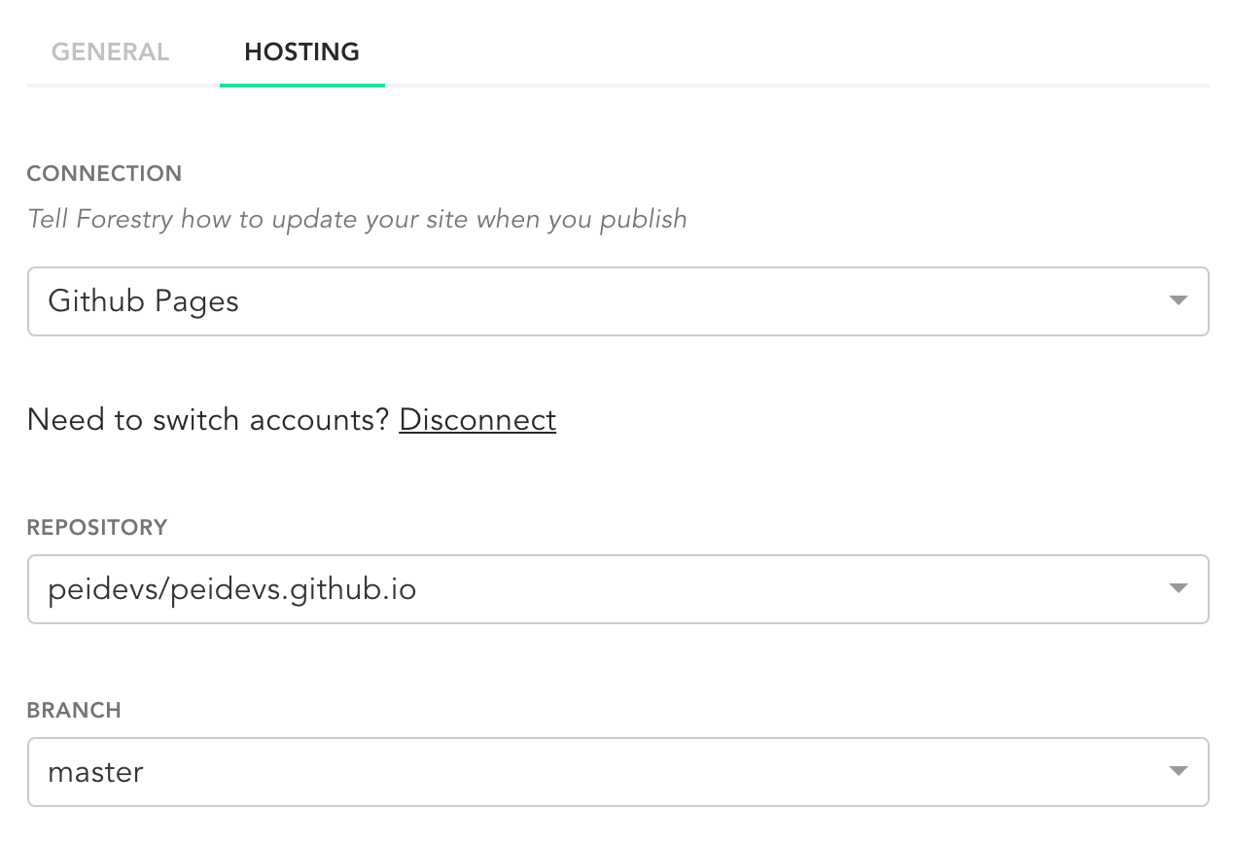Click the BRANCH field label

74,710
